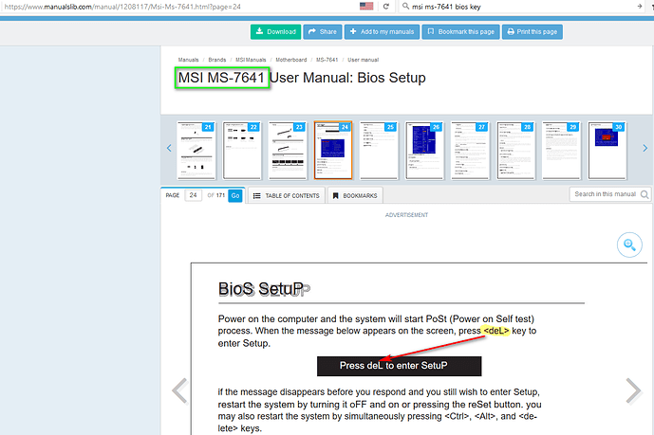Viewport: 654px width, 435px height.
Task: Click the Download button
Action: pos(275,31)
